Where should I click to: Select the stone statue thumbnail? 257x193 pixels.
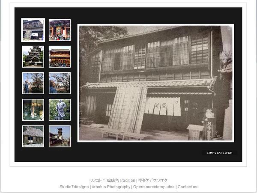(60, 110)
